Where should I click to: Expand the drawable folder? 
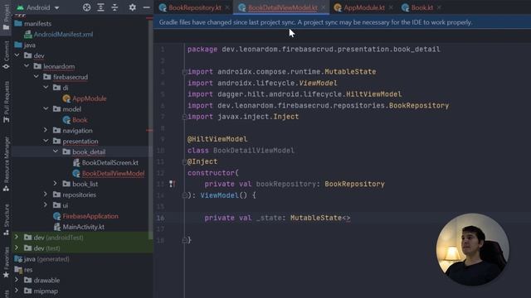pyautogui.click(x=17, y=280)
